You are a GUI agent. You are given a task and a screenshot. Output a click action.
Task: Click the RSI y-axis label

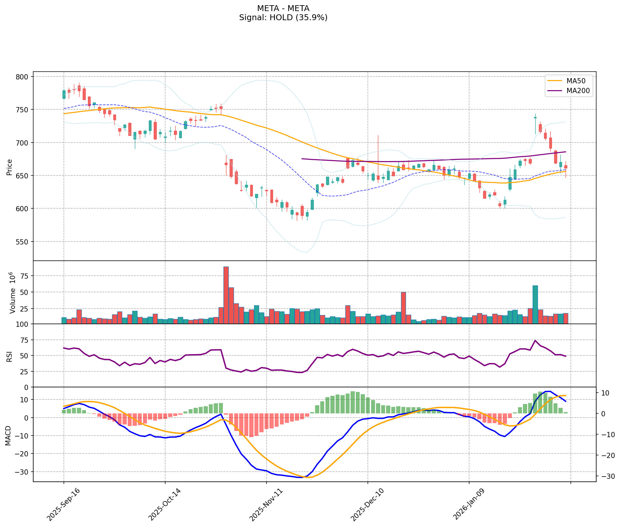(9, 356)
